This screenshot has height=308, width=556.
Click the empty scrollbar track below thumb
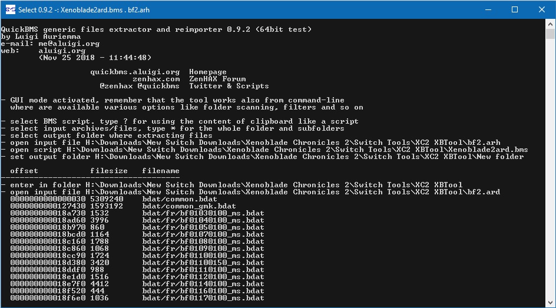[550, 168]
